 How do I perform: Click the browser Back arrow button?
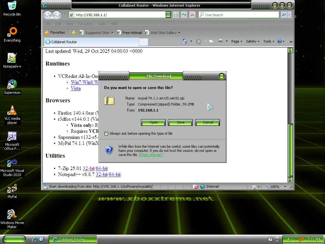point(48,15)
